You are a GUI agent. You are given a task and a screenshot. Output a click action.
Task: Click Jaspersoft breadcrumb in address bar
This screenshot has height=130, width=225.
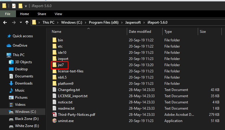pos(133,22)
